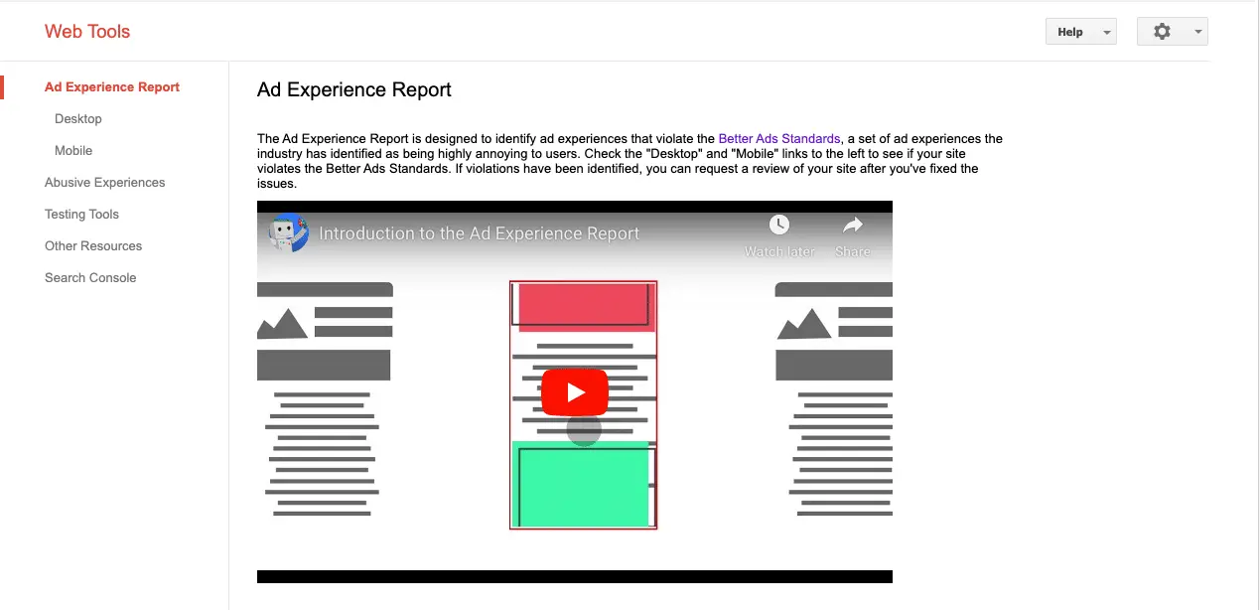
Task: Follow the Better Ads Standards link
Action: point(779,139)
